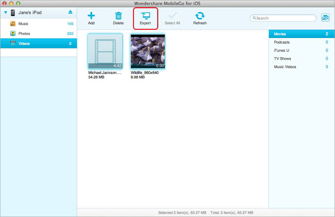Click the Photos count 222
Viewport: 335px width, 217px height.
click(x=70, y=33)
